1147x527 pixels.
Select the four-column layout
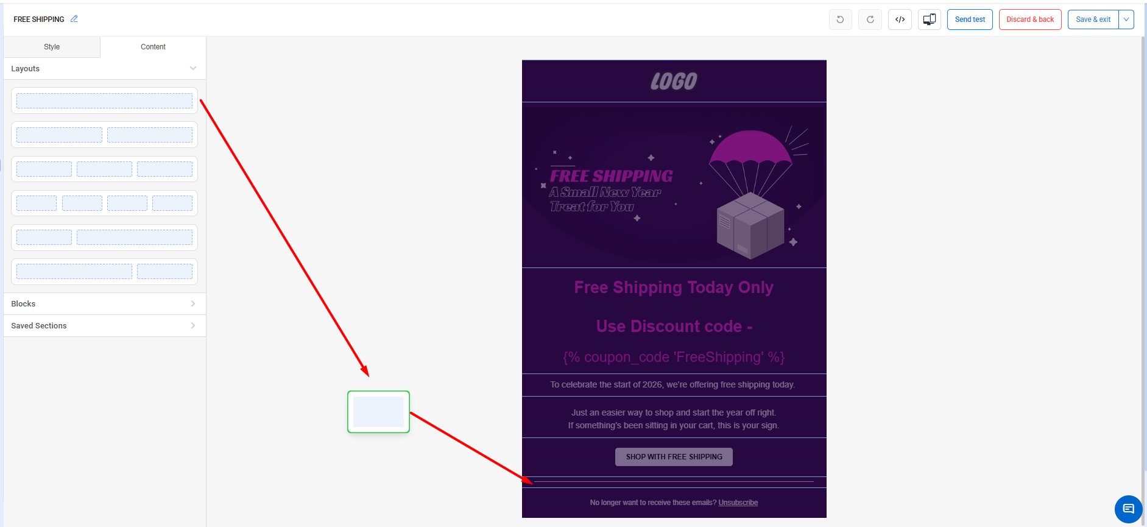coord(104,203)
